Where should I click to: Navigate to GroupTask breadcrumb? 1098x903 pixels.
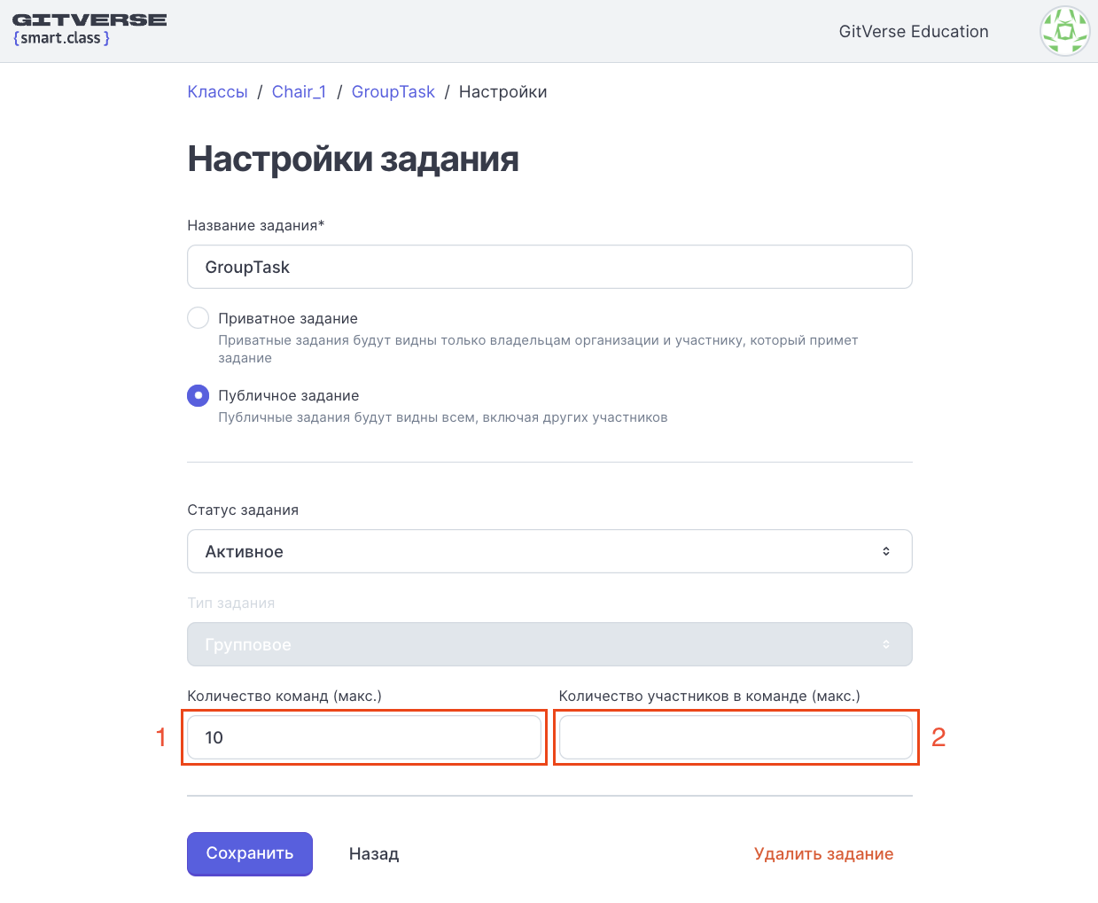pyautogui.click(x=393, y=92)
